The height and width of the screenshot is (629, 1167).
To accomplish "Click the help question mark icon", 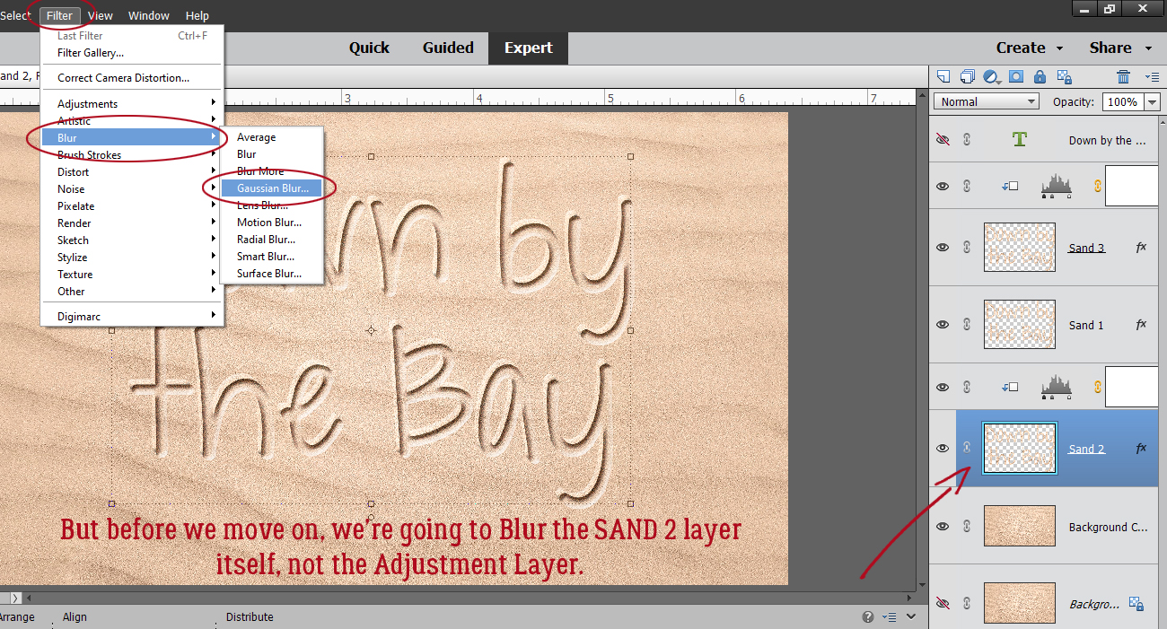I will (868, 617).
